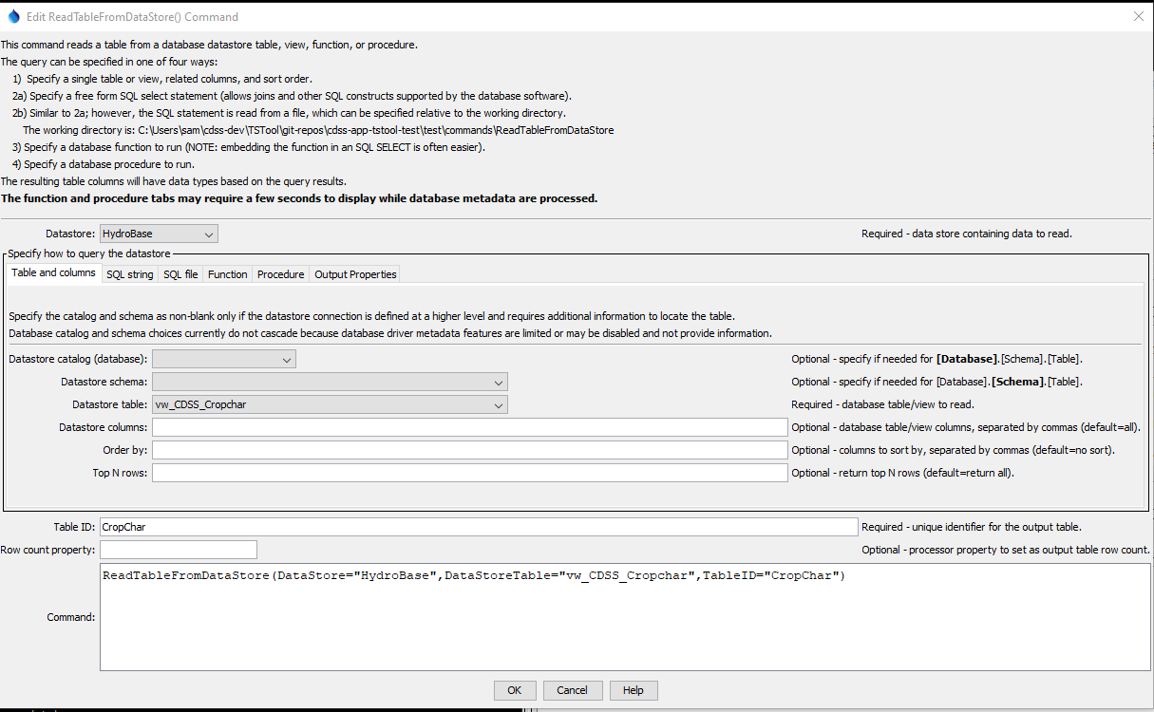Viewport: 1154px width, 712px height.
Task: Click the 'Datastore:' label
Action: click(70, 234)
